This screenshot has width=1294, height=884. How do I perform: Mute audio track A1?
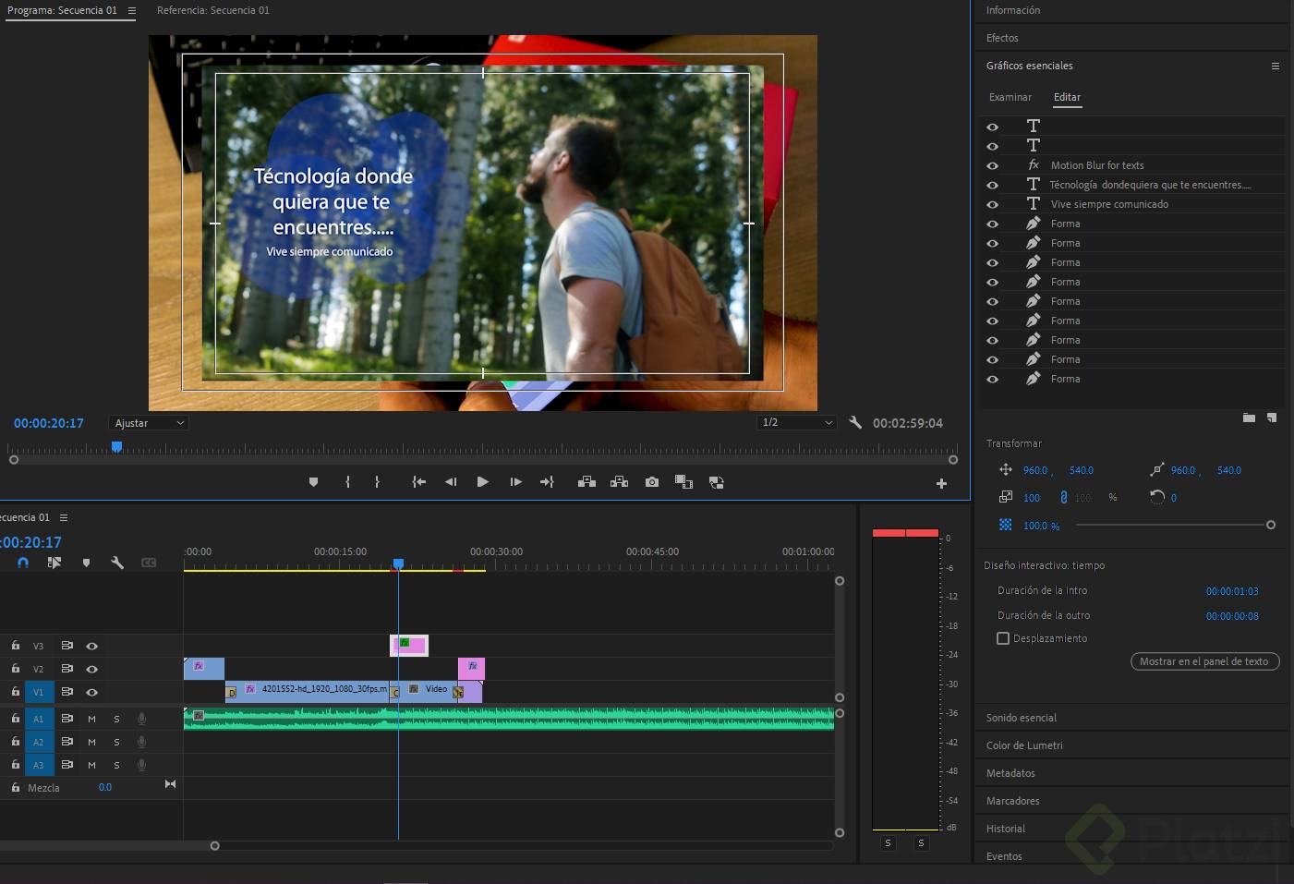coord(91,719)
